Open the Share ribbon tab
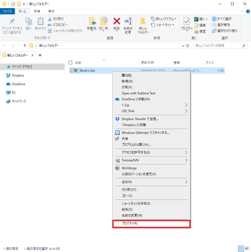The width and height of the screenshot is (251, 252). click(37, 11)
